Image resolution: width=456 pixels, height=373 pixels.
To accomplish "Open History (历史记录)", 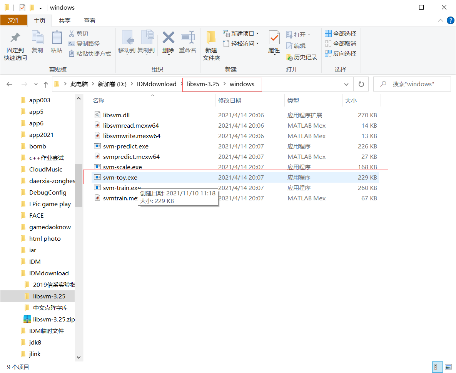I will coord(302,57).
